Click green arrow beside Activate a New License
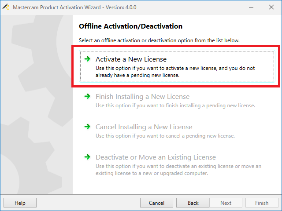 [87, 59]
